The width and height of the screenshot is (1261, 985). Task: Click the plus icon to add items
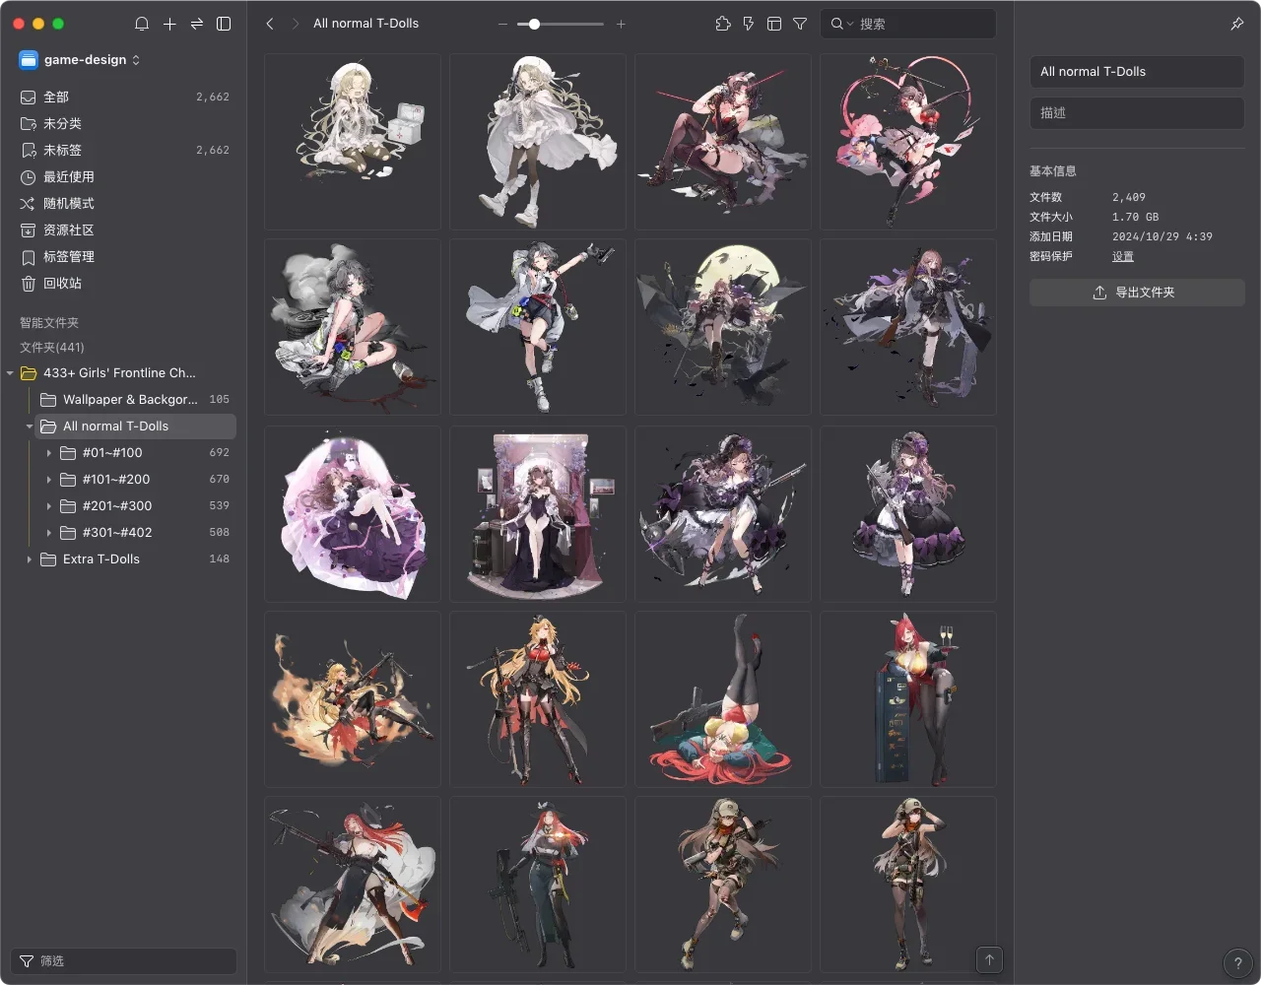point(169,24)
